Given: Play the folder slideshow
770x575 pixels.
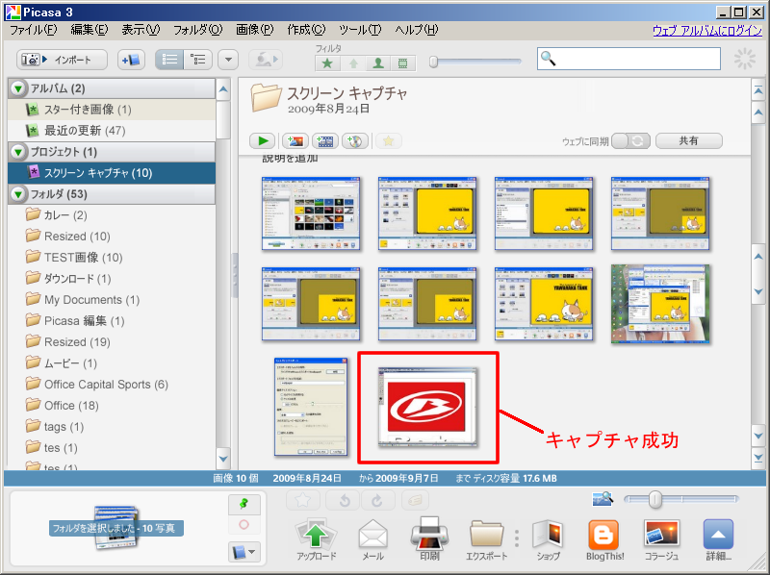Looking at the screenshot, I should [262, 141].
